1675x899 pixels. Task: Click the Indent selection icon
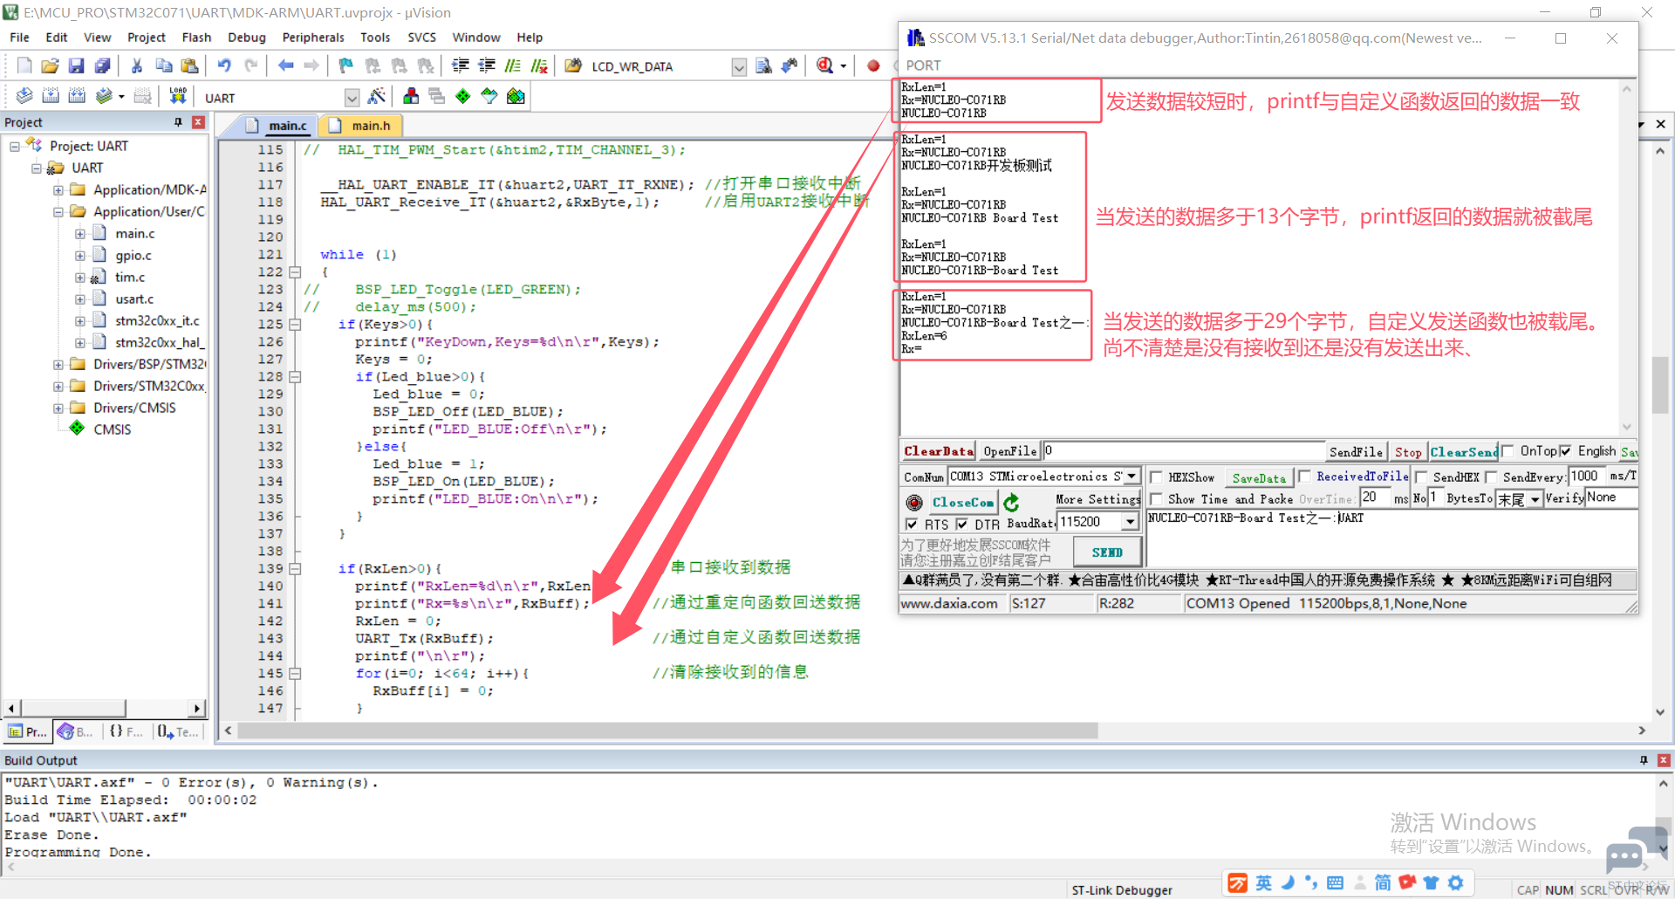460,65
